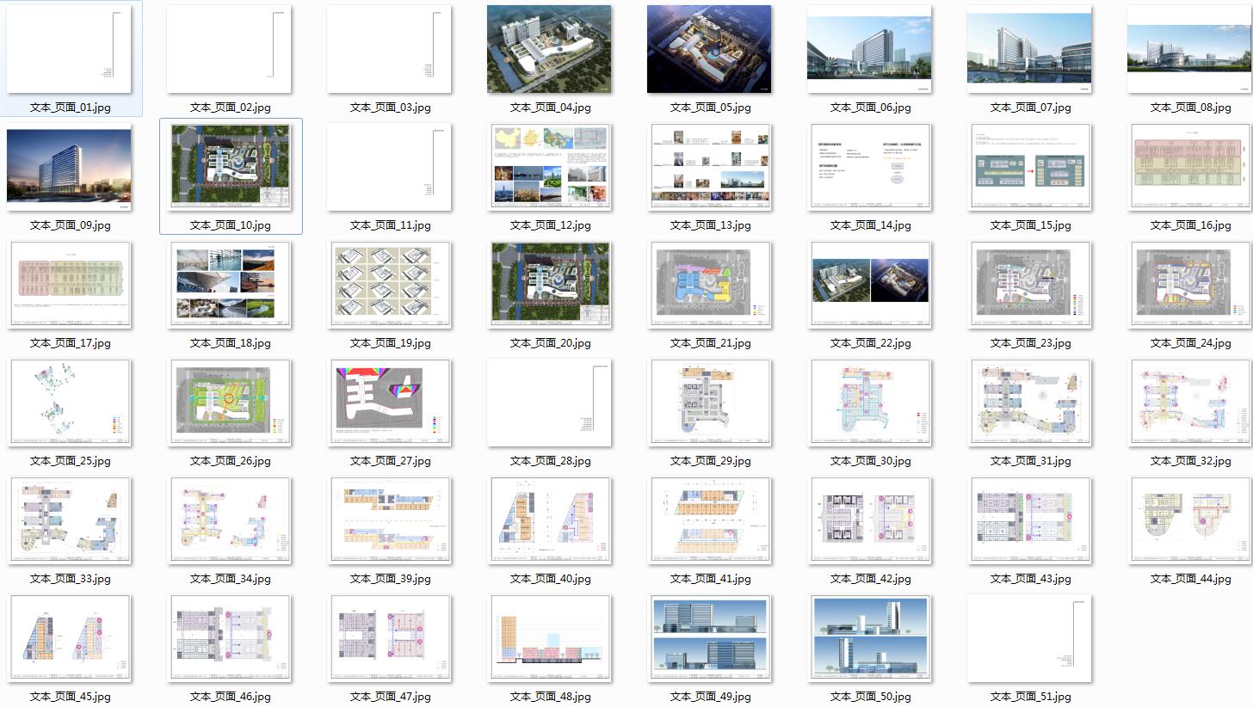
Task: Select thumbnail of 文本_页面_33.jpg
Action: coord(69,521)
